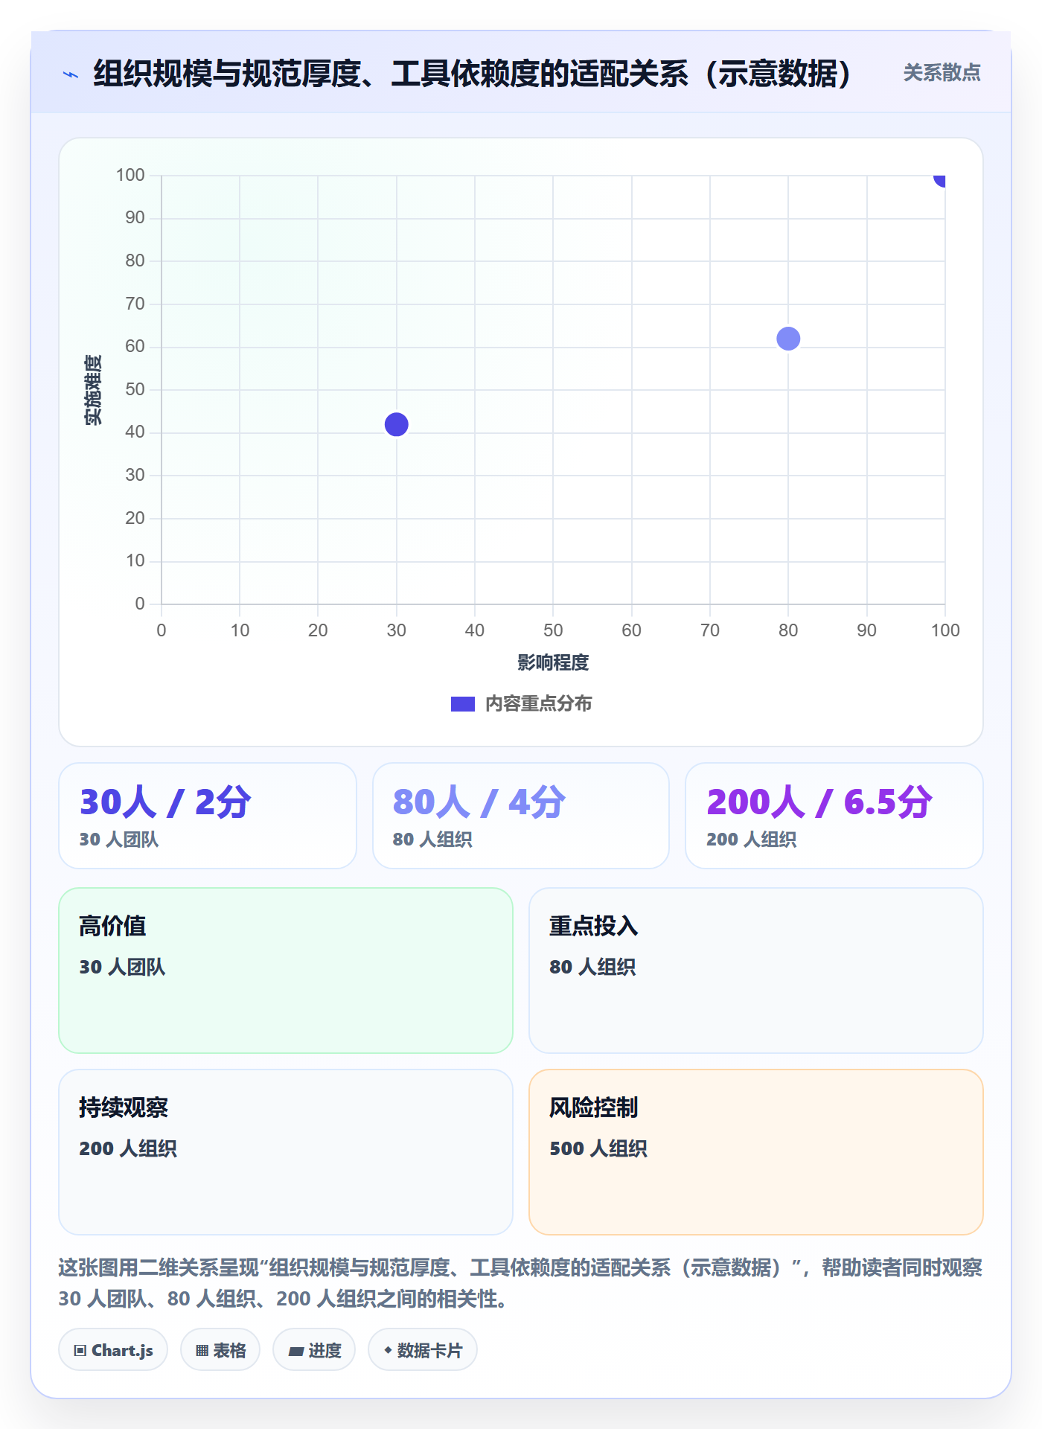Click the 80 人组织 text under 重点投入
Screen dimensions: 1042x1429
592,967
